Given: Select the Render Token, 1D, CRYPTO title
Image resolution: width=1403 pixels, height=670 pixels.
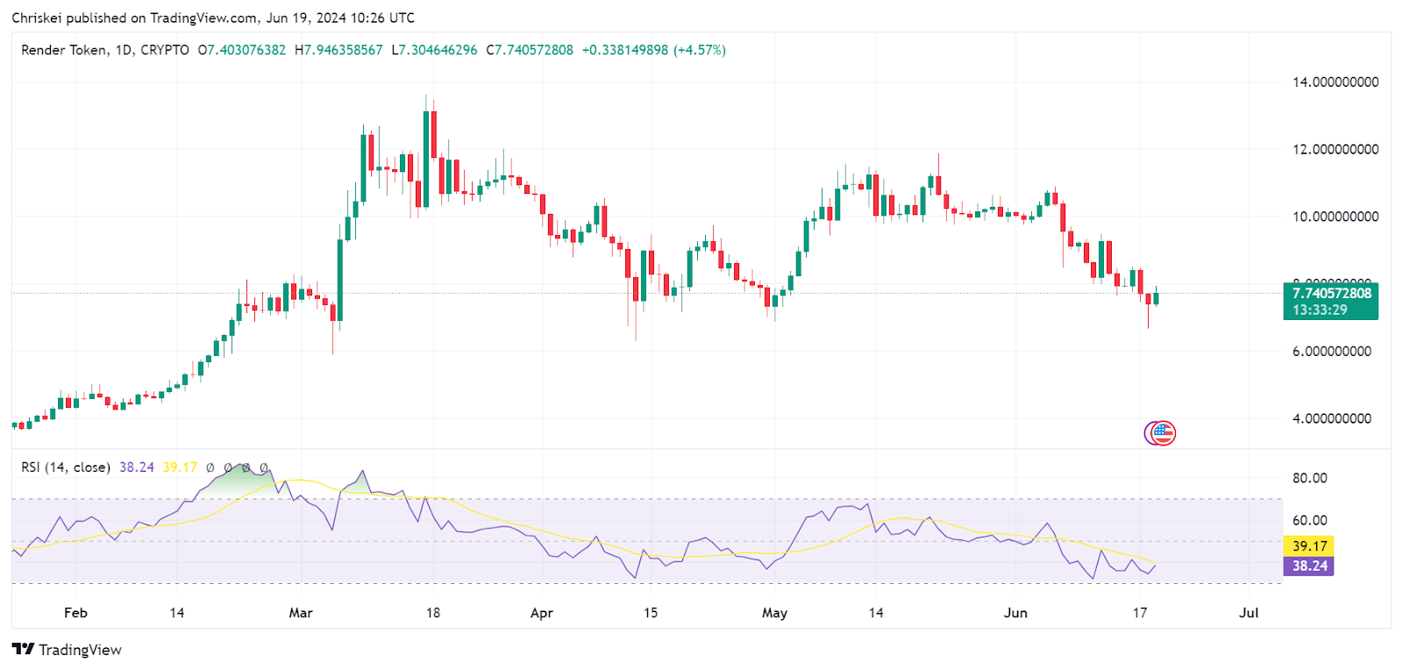Looking at the screenshot, I should pyautogui.click(x=105, y=50).
